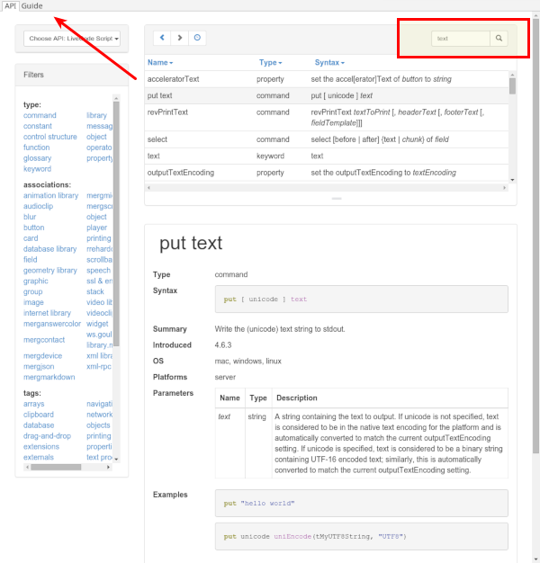The height and width of the screenshot is (563, 540).
Task: Open the outputTextEncoding property entry
Action: tap(179, 172)
